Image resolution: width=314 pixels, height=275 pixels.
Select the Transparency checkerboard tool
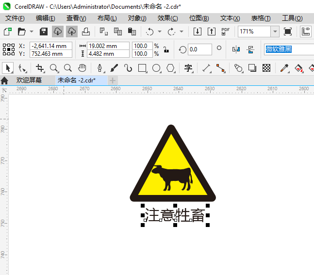point(266,68)
